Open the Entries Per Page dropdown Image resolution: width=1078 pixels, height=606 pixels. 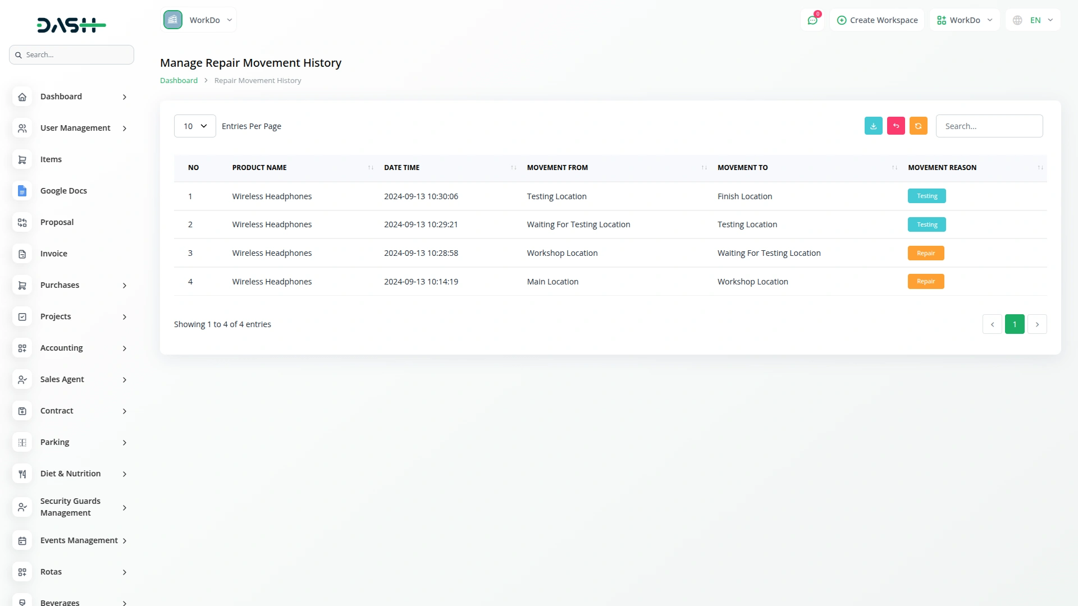click(194, 126)
